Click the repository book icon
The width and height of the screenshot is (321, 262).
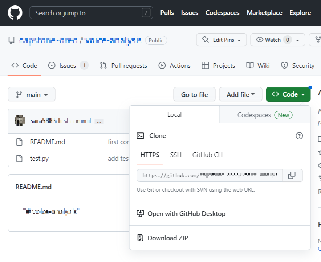[x=12, y=40]
